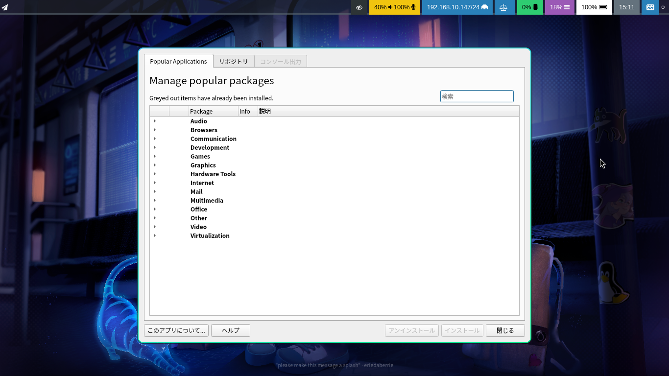Click the 192.168.10.147/24 network address
This screenshot has width=669, height=376.
453,7
